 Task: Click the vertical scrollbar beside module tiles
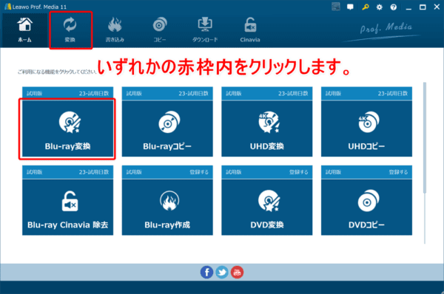coord(425,138)
